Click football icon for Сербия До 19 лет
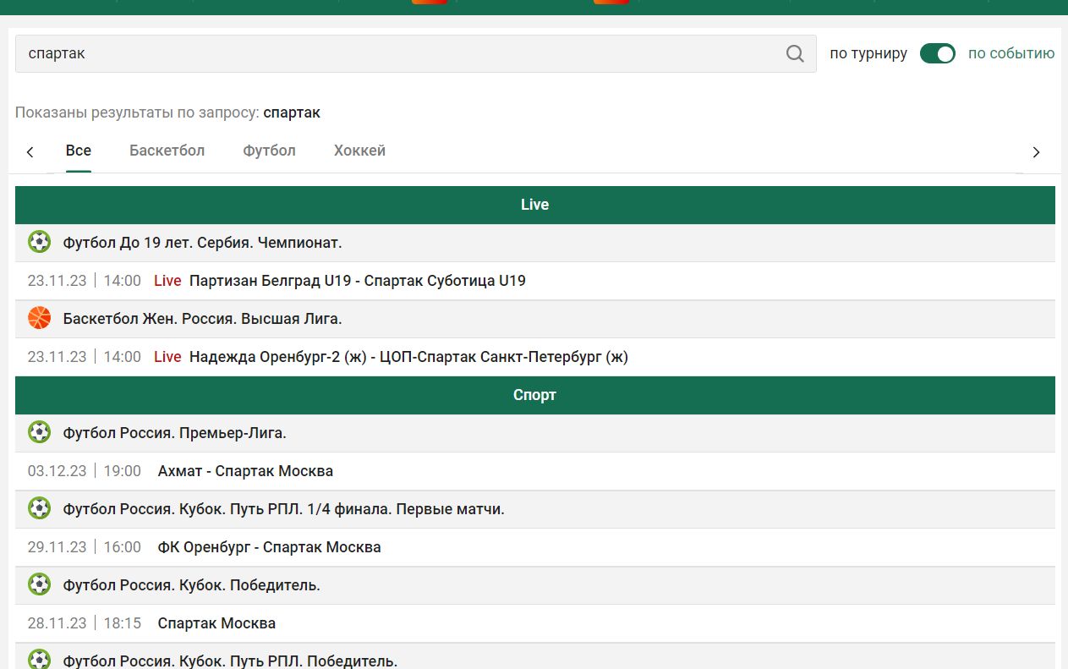The width and height of the screenshot is (1068, 669). [40, 243]
